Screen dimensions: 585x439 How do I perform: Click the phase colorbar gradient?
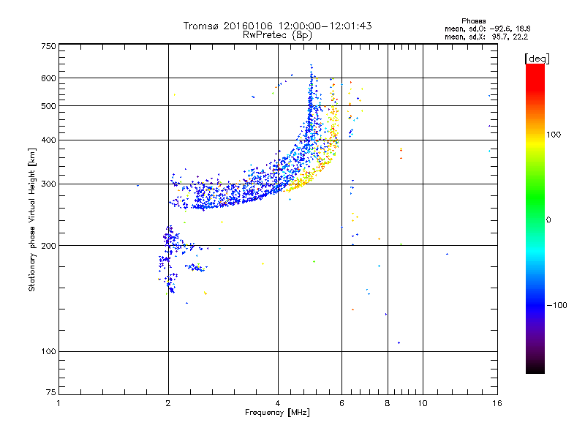[535, 218]
